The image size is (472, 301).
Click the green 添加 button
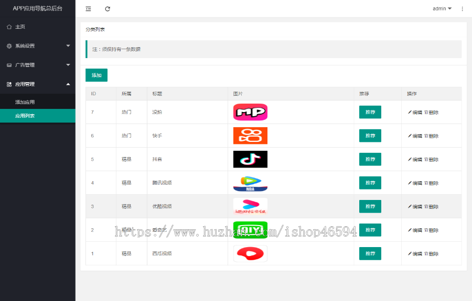tap(96, 75)
